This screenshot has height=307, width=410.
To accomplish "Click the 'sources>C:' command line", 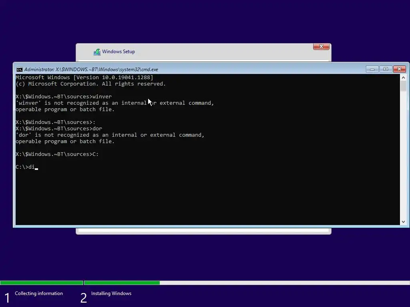I will click(57, 154).
